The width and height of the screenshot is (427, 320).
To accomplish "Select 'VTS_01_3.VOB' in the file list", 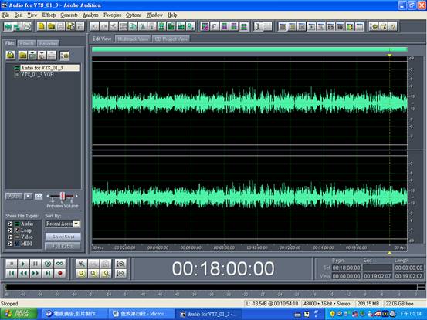I will point(37,75).
